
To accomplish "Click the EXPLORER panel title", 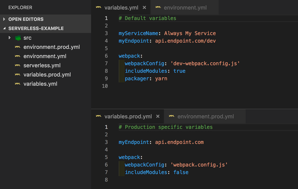I will coord(20,7).
